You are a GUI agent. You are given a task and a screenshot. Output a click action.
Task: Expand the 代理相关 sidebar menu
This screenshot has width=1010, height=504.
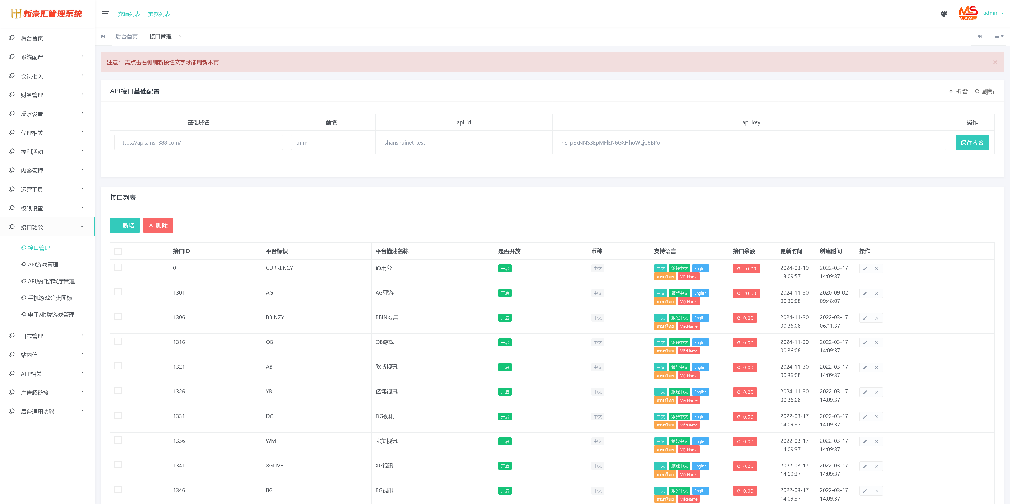pyautogui.click(x=47, y=133)
